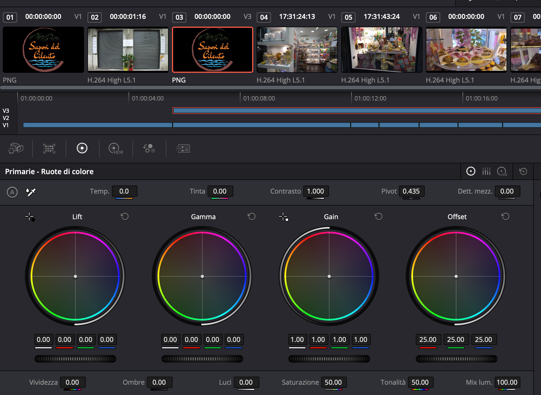Screen dimensions: 541x395
Task: Open the RGB Mixer palette icon
Action: click(x=149, y=149)
